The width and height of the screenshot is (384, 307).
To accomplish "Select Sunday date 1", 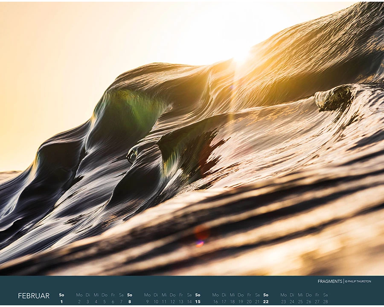I will 61,302.
